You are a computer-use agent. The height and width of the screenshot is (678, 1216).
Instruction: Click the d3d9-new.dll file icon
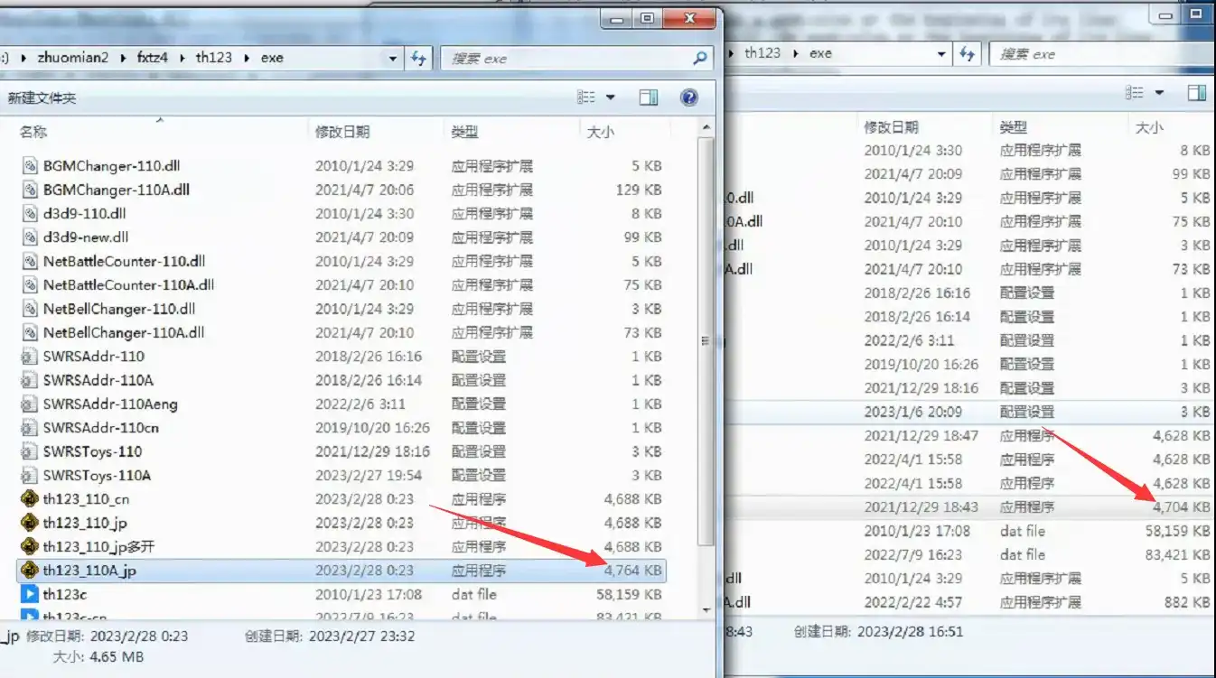coord(30,237)
